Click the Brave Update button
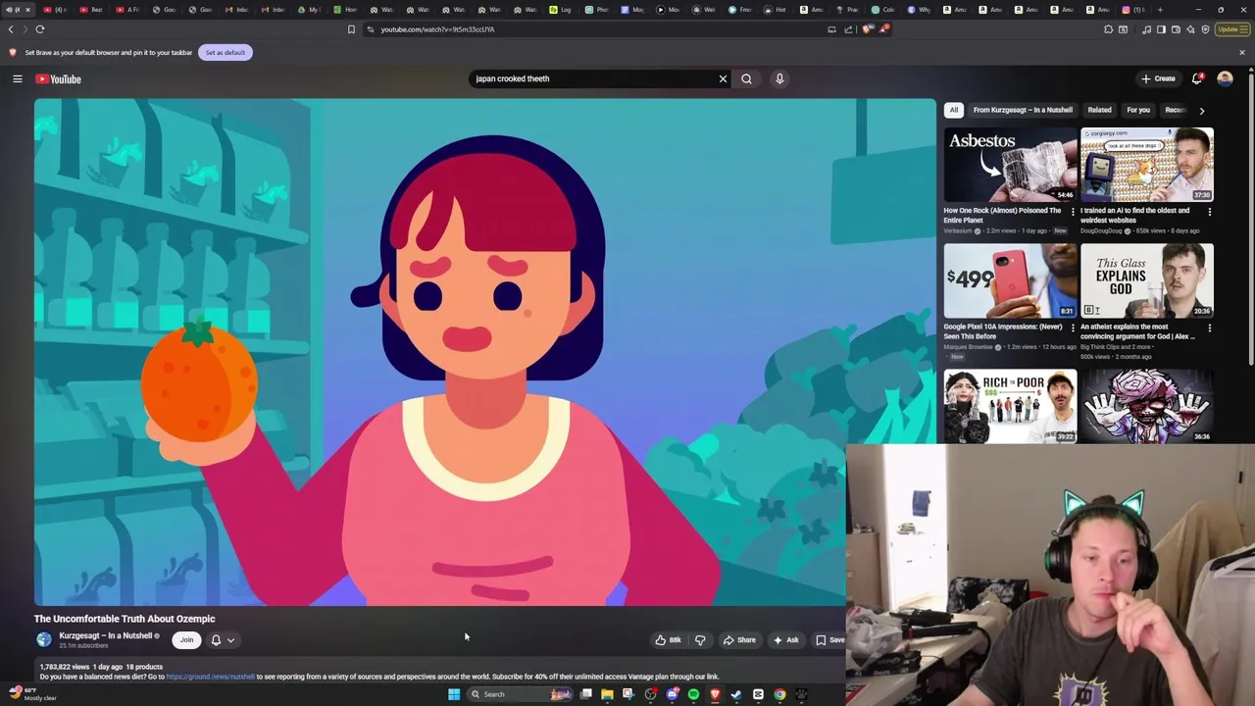This screenshot has width=1255, height=706. (x=1231, y=29)
